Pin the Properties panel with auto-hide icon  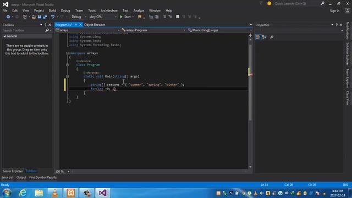point(337,25)
